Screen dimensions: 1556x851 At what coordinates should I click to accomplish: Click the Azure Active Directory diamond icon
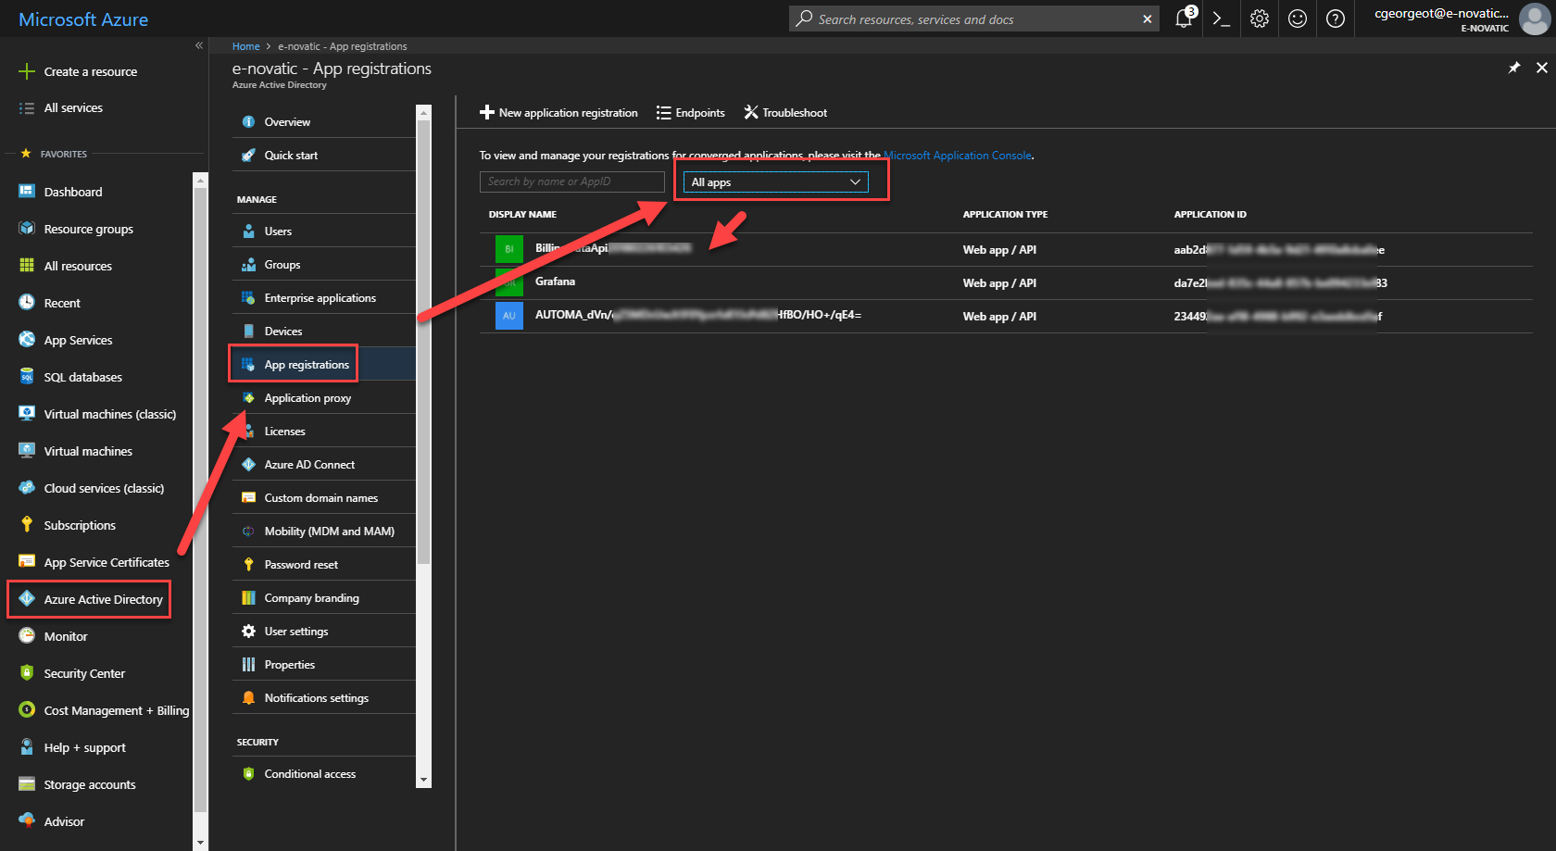tap(27, 598)
